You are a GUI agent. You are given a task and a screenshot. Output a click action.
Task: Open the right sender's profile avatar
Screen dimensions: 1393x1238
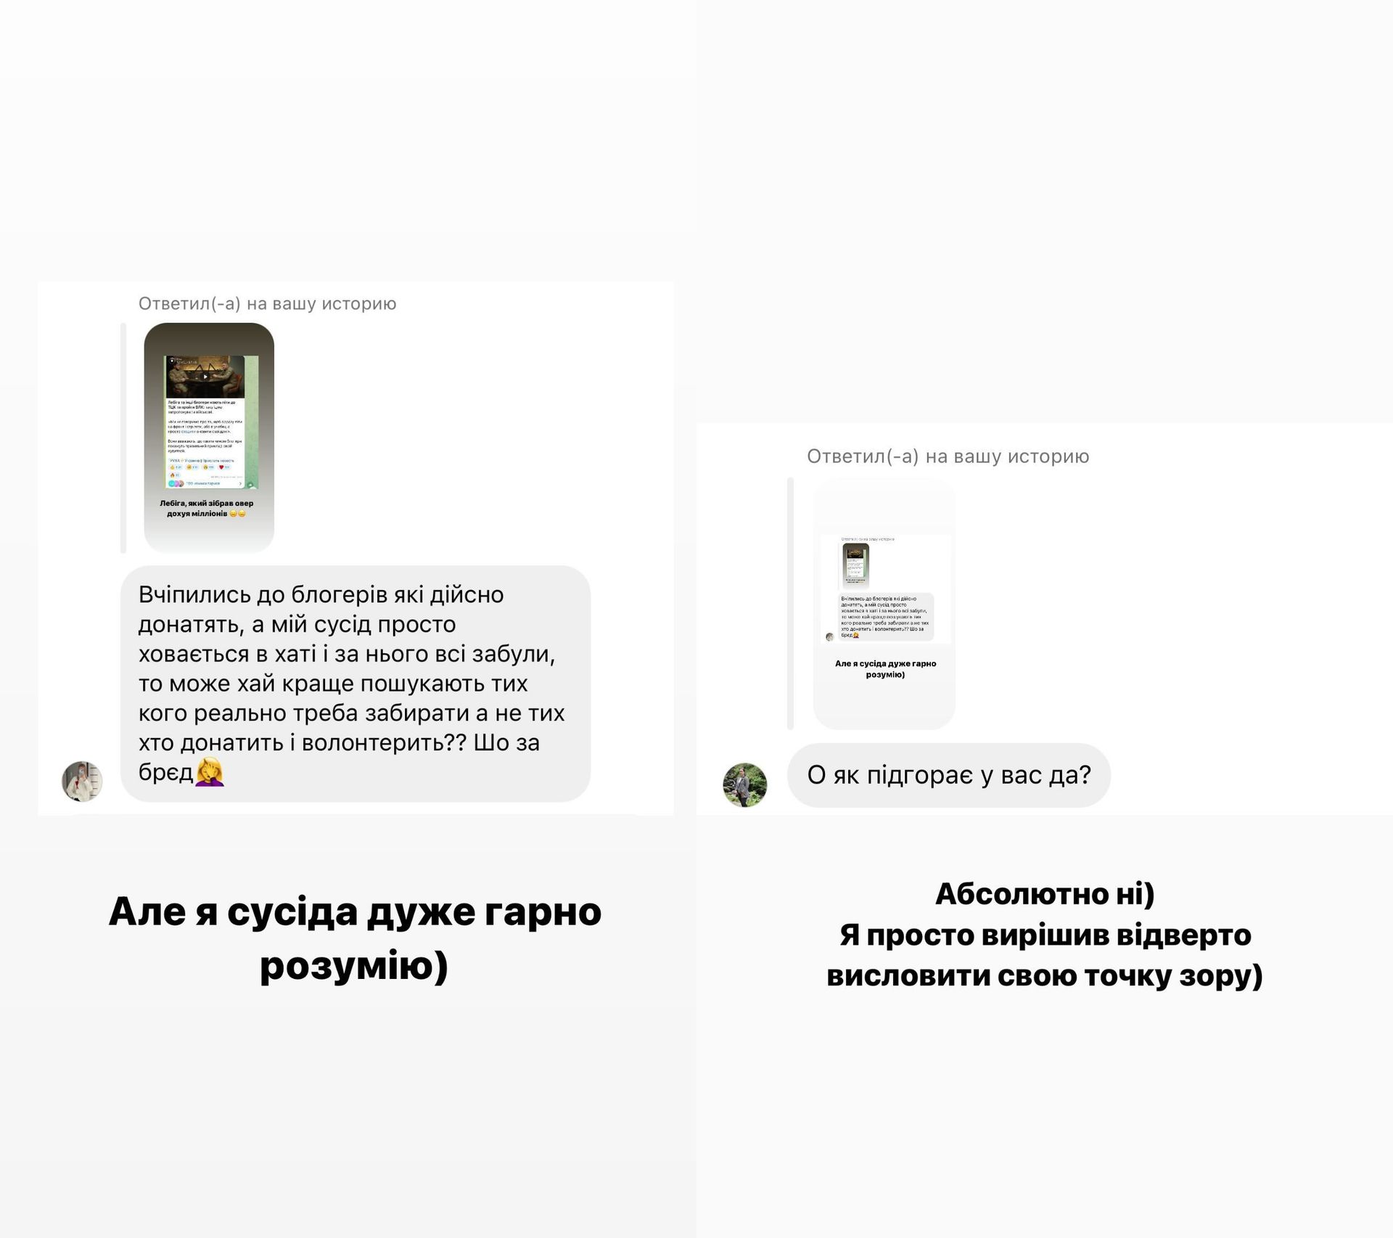[745, 784]
